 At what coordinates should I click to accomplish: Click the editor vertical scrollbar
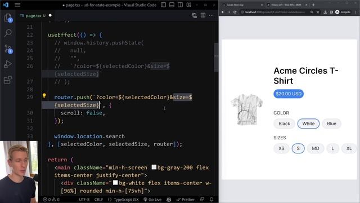[216, 58]
